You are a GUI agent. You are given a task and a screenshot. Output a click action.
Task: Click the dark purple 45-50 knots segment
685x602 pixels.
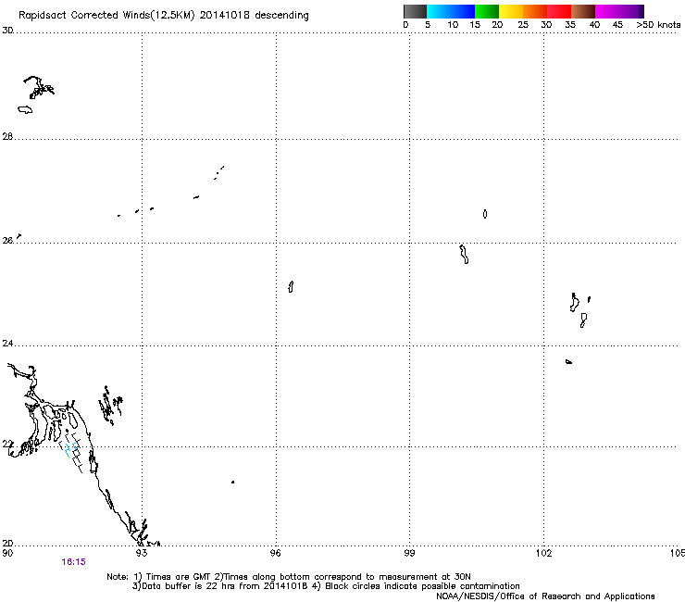[631, 11]
